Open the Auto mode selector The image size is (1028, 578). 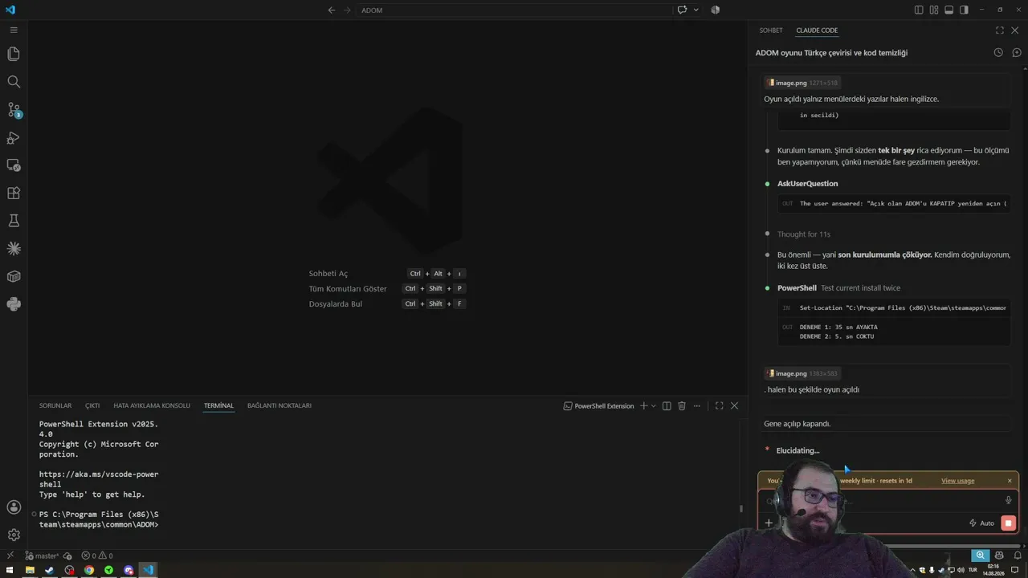point(981,523)
